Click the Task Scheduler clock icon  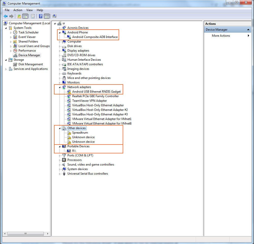15,32
